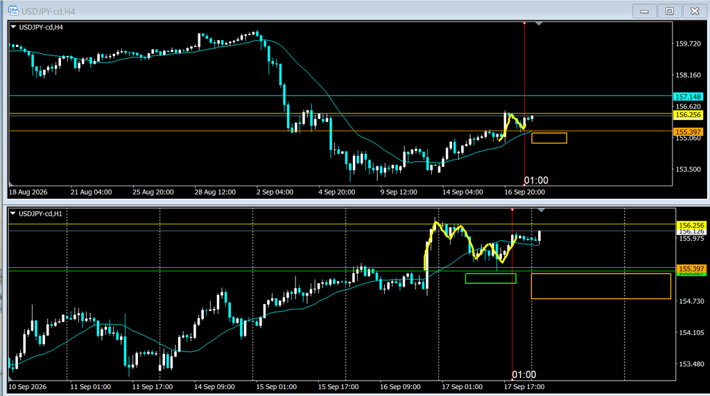Select the yellow 156.256 price label on H4
Viewport: 710px width, 396px height.
coord(688,115)
